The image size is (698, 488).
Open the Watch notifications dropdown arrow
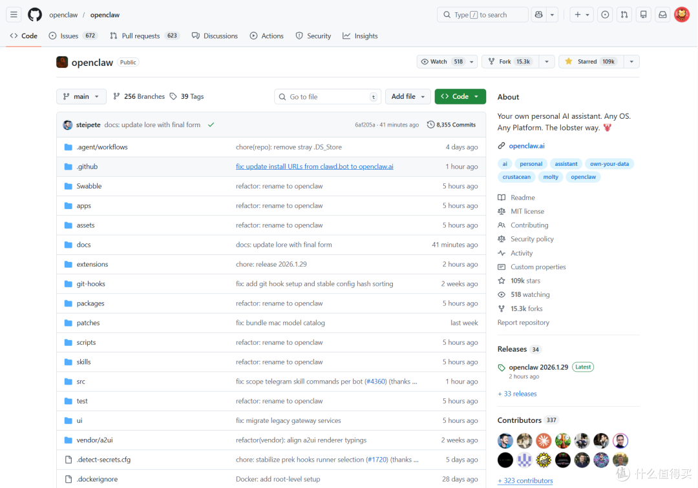(x=472, y=61)
